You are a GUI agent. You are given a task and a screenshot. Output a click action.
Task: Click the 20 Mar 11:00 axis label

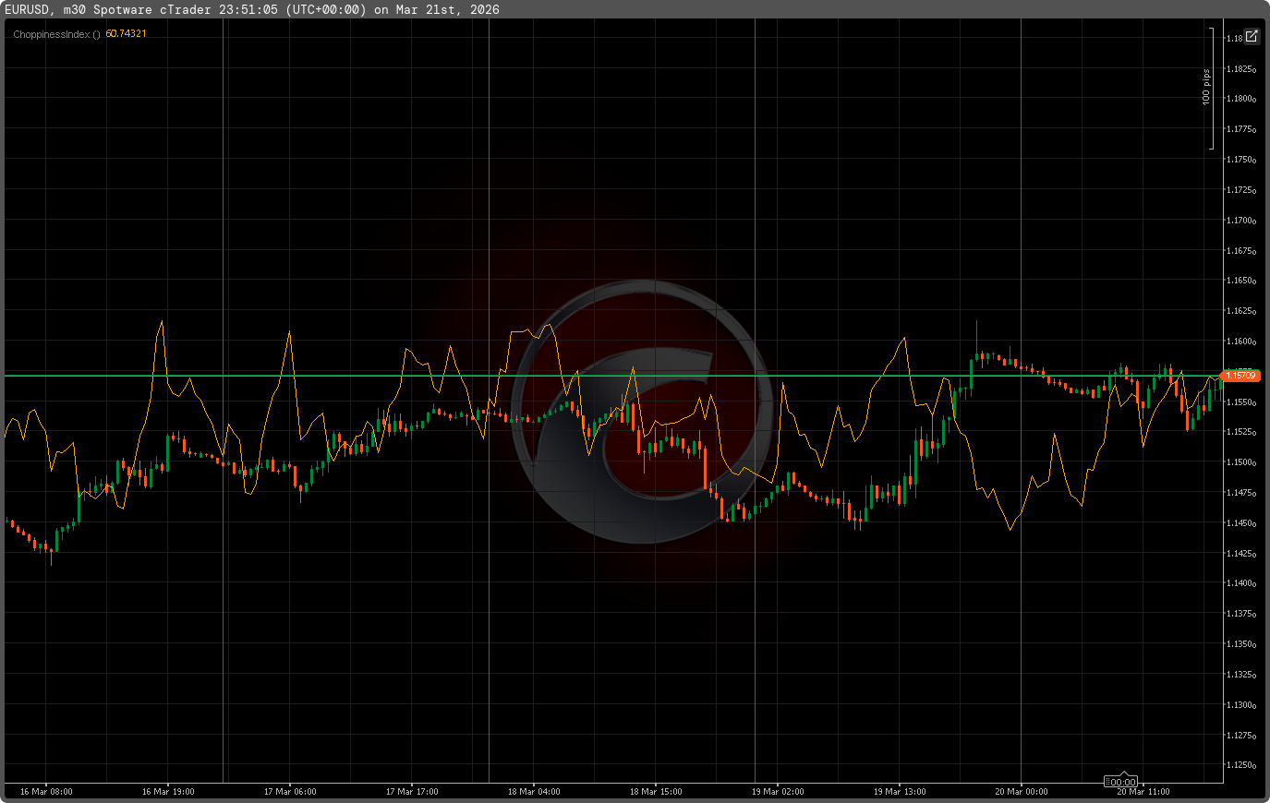(x=1143, y=791)
